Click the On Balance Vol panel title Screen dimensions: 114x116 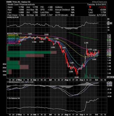click(x=14, y=98)
